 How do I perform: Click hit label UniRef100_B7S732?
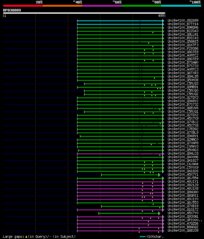pyautogui.click(x=183, y=105)
